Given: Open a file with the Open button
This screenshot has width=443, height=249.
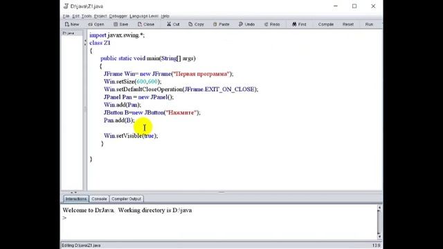Looking at the screenshot, I should [x=96, y=24].
